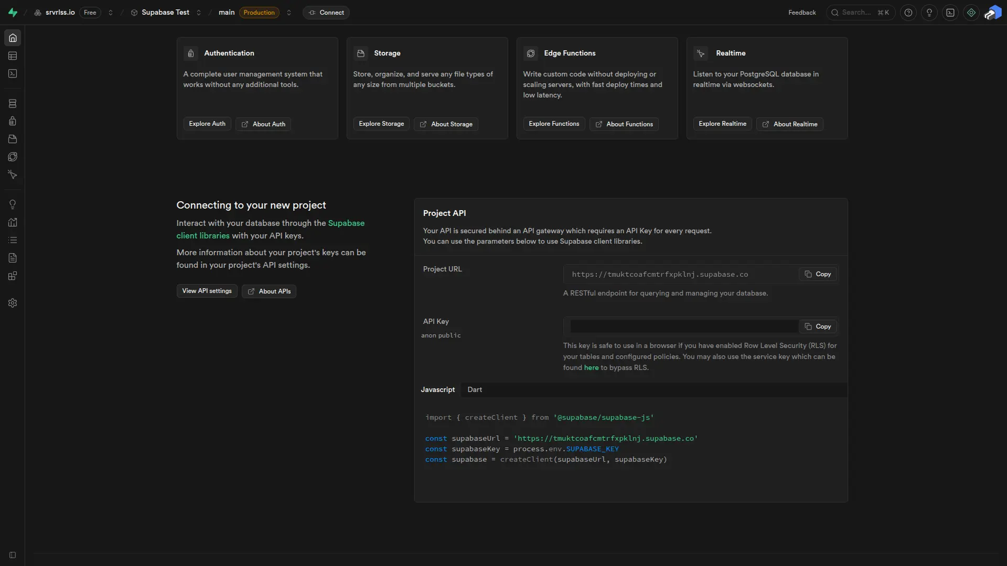Viewport: 1007px width, 566px height.
Task: Open Edge Functions sidebar icon
Action: (x=13, y=157)
